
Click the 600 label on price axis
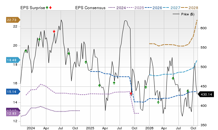[x=203, y=28]
